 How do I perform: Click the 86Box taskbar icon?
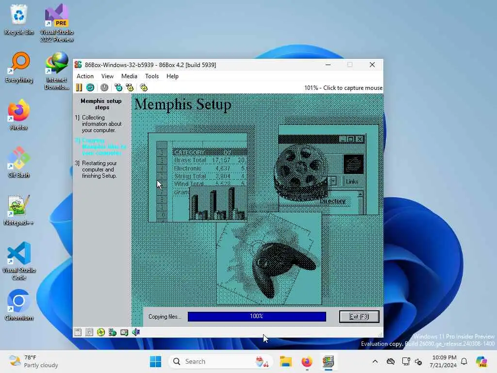(x=329, y=361)
